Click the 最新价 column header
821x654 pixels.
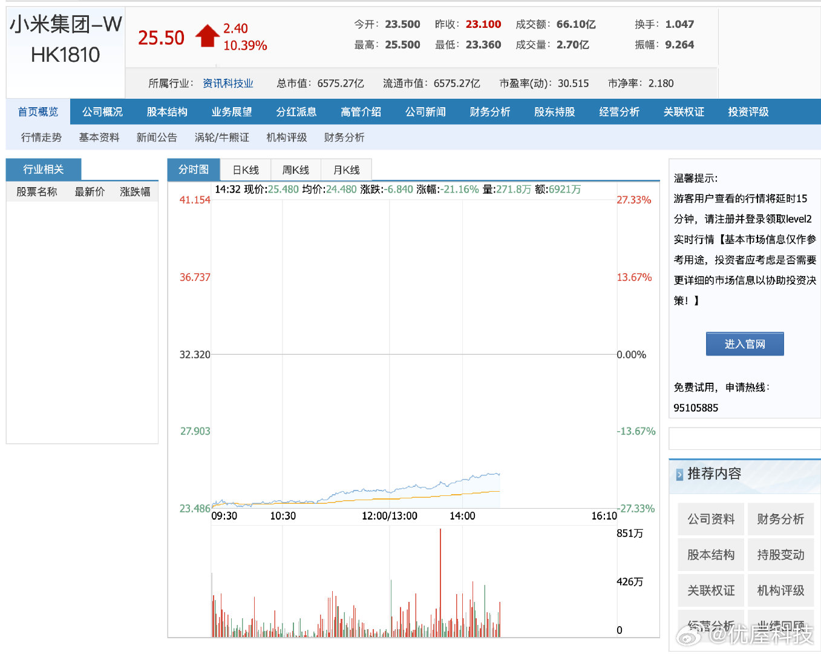pos(90,192)
